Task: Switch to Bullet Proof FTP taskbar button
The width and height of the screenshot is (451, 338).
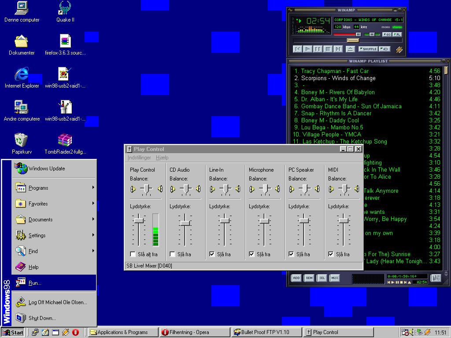Action: point(266,332)
